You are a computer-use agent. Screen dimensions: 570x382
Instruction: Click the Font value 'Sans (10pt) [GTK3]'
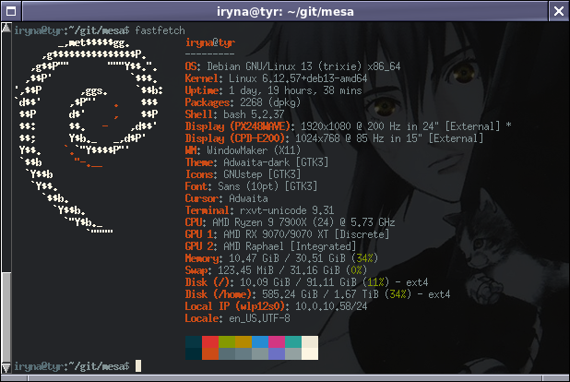click(267, 186)
